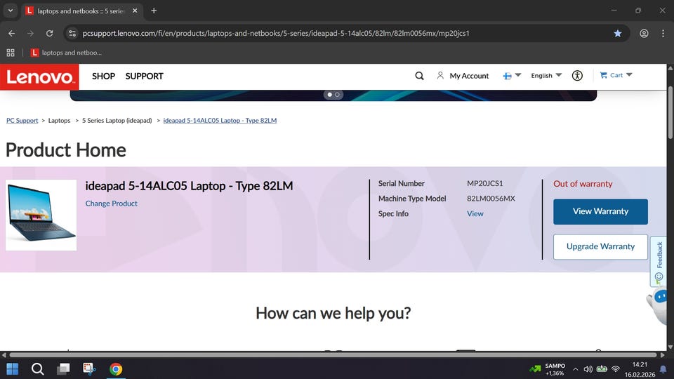674x379 pixels.
Task: Click the Wi-Fi network tray icon
Action: (x=616, y=369)
